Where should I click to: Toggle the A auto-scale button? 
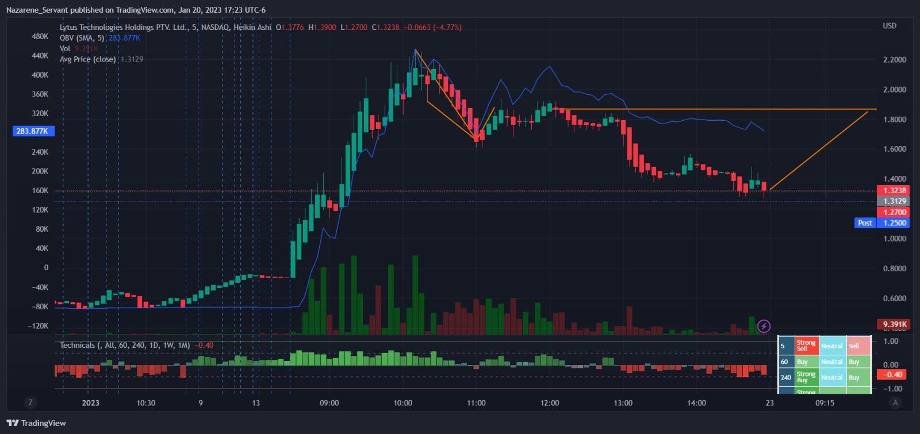pyautogui.click(x=895, y=402)
